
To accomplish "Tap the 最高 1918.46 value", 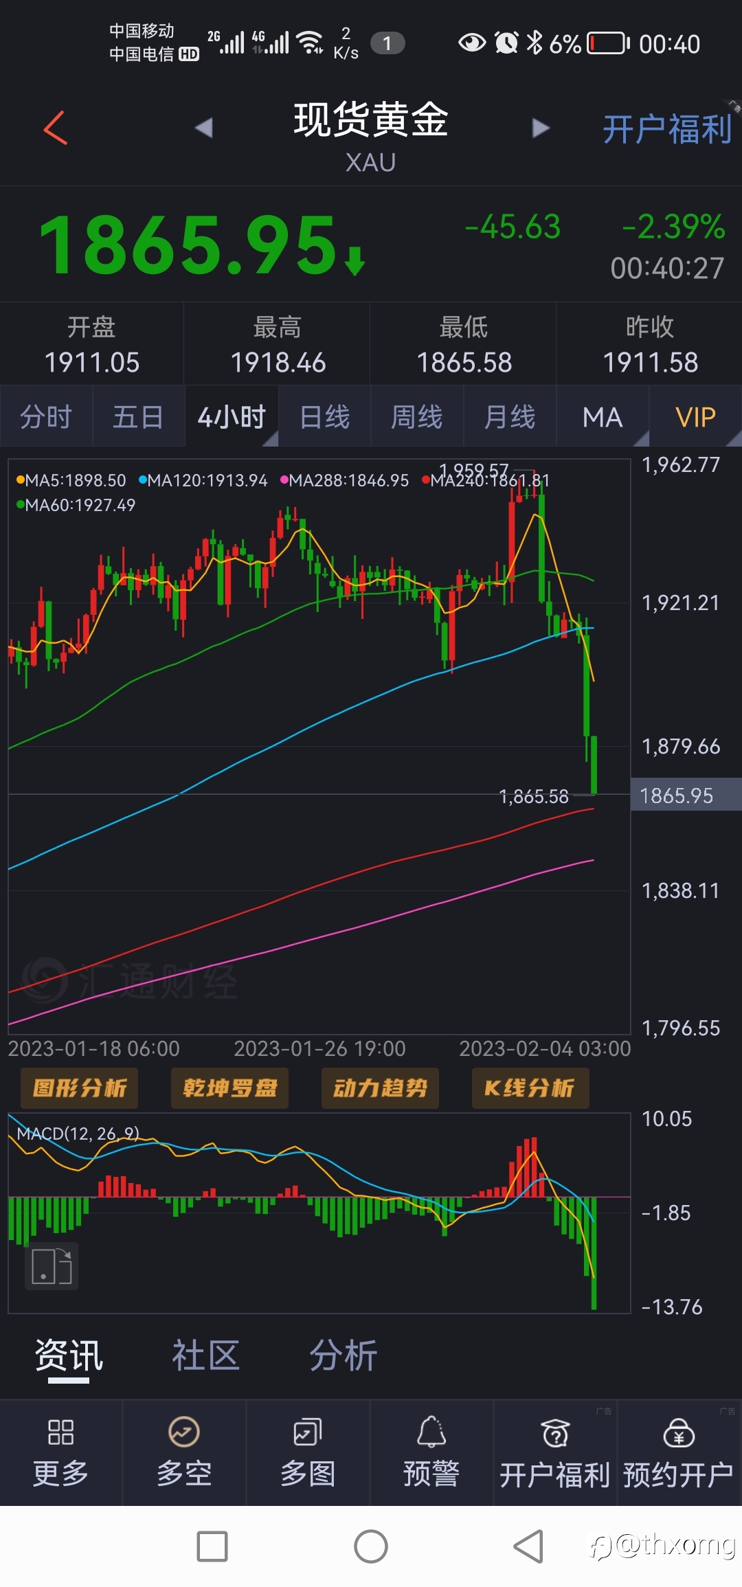I will click(278, 362).
